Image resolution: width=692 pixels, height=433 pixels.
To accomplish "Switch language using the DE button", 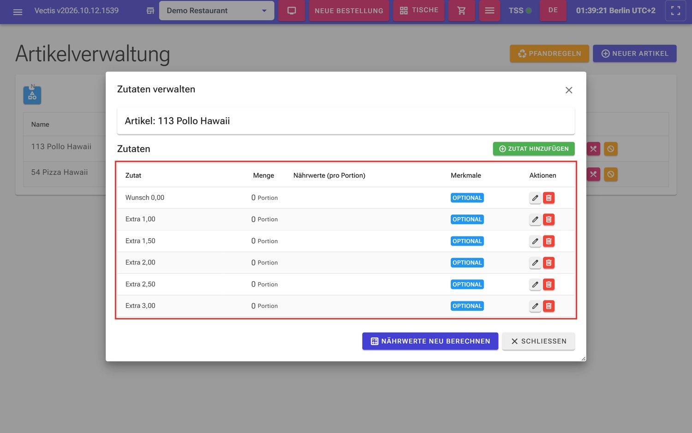I will tap(553, 11).
